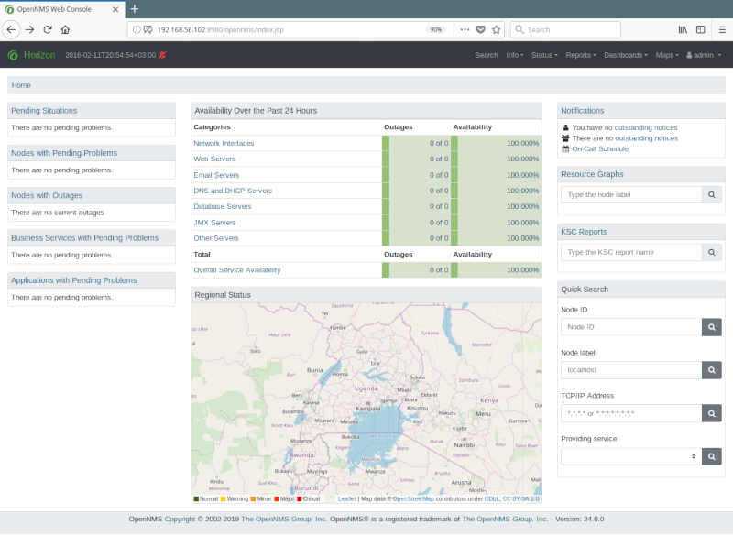Open the Network Interfaces category link
The width and height of the screenshot is (733, 536).
[224, 143]
